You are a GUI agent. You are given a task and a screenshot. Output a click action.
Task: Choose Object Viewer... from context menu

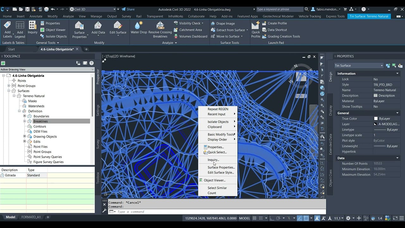(x=215, y=180)
